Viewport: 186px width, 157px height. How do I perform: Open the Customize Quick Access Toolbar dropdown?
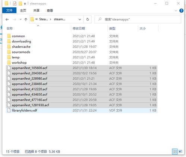tap(25, 4)
